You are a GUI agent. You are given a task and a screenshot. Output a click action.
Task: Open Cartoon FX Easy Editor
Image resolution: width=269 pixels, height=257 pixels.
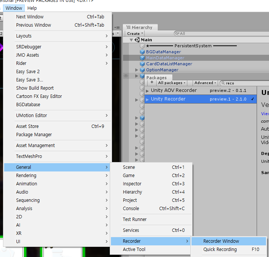57,96
